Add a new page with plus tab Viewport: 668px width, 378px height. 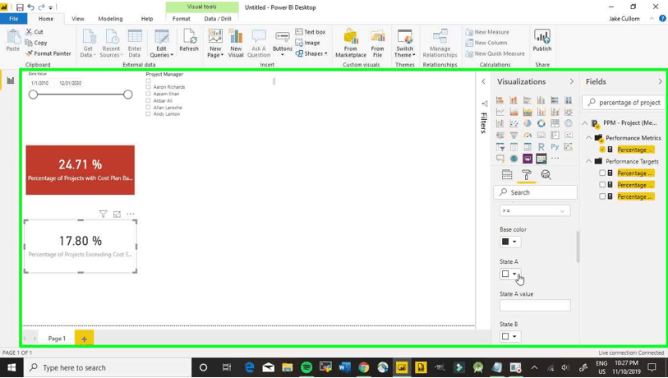(84, 339)
